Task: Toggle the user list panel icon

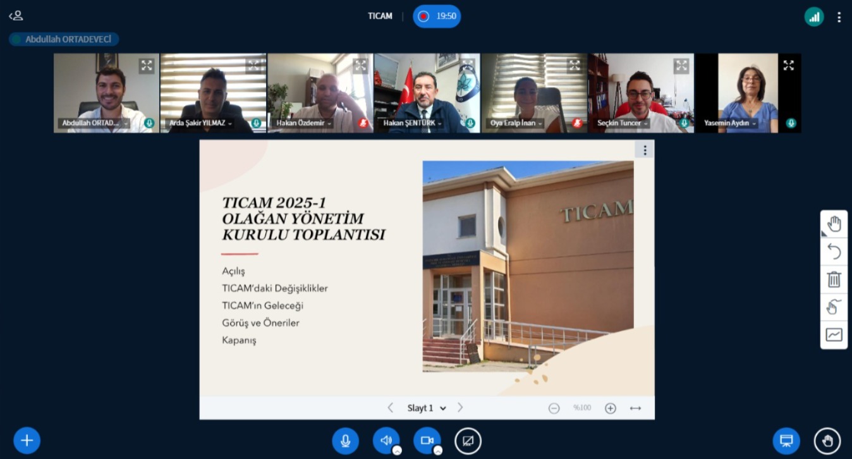Action: click(x=16, y=16)
